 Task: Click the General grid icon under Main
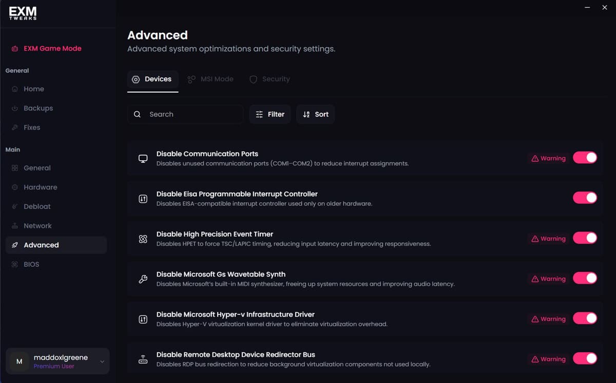pyautogui.click(x=15, y=168)
